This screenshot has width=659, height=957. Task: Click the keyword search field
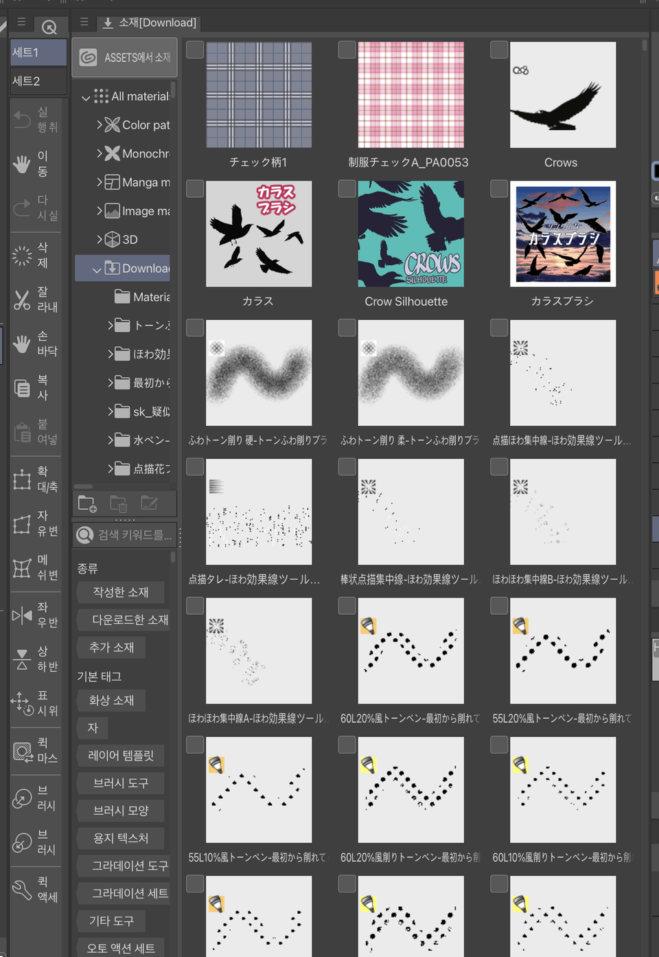click(x=124, y=534)
